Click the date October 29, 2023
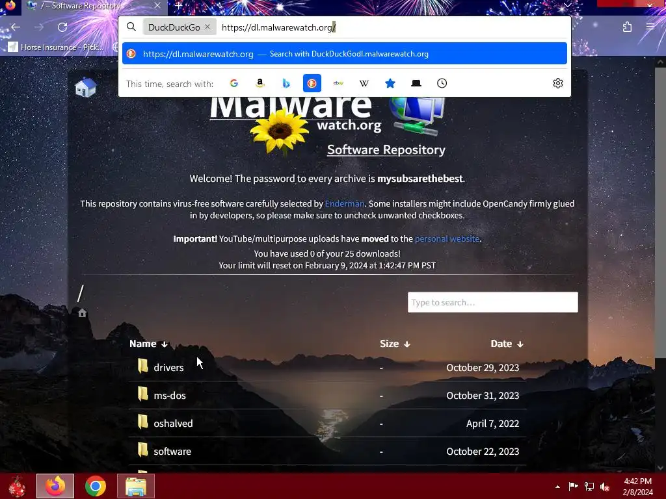This screenshot has height=499, width=666. (x=483, y=368)
